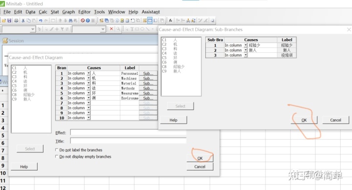Click the blue Help question mark icon
Image resolution: width=352 pixels, height=190 pixels.
[88, 21]
